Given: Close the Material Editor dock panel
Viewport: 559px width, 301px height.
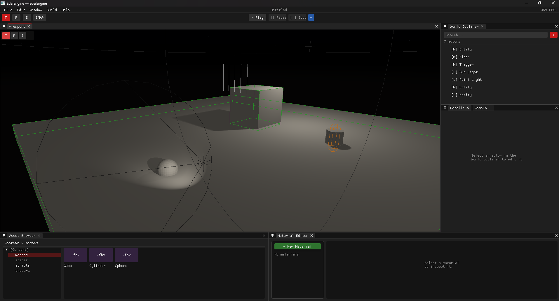Looking at the screenshot, I should [556, 236].
